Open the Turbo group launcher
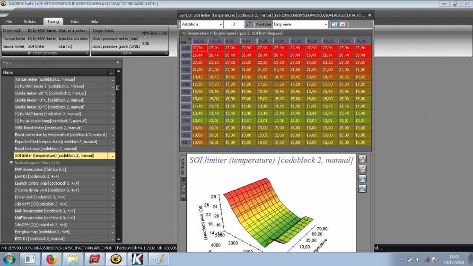Screen dimensions: 473x266 (166, 53)
